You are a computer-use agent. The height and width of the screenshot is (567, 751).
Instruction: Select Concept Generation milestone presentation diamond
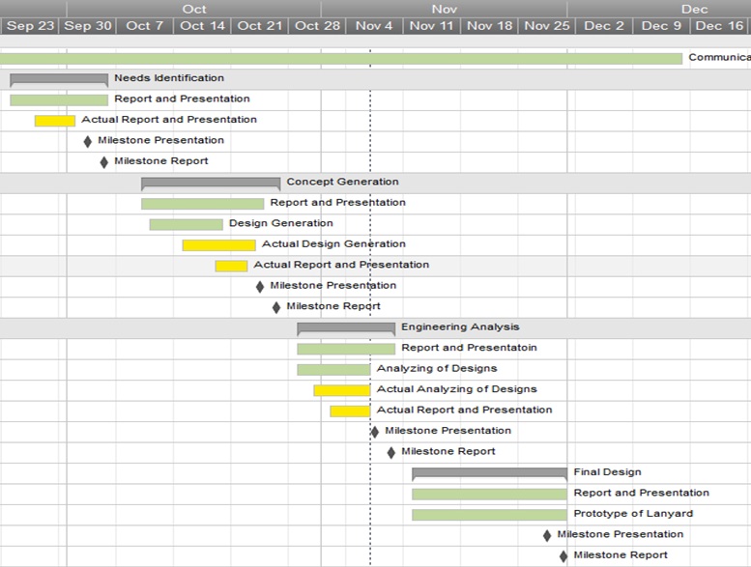(x=260, y=286)
